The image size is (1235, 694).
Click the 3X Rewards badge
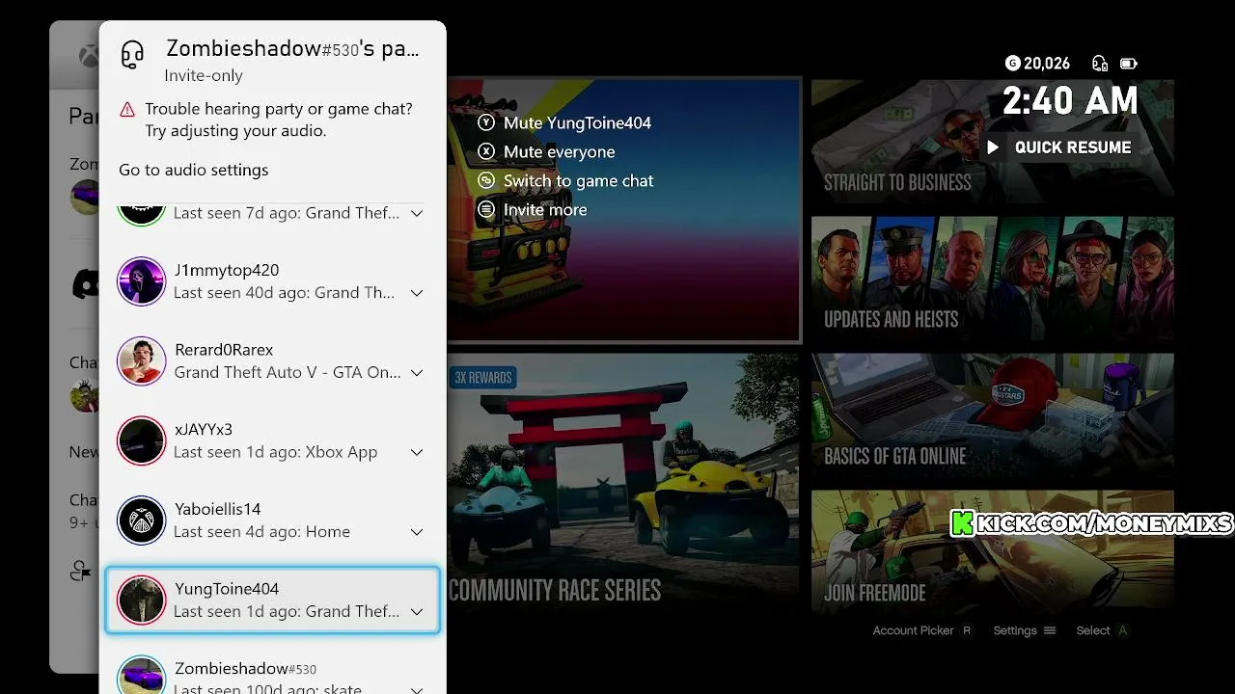click(483, 377)
